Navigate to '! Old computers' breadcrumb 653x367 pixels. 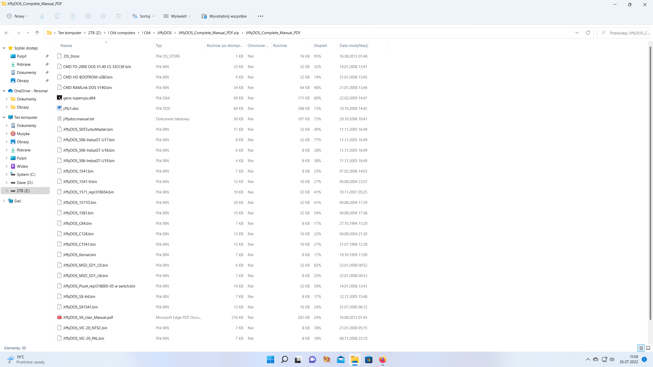122,33
